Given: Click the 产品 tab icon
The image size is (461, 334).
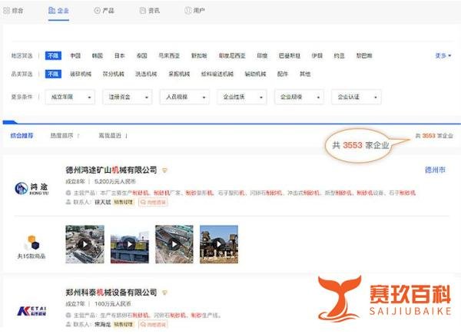Looking at the screenshot, I should pos(97,11).
